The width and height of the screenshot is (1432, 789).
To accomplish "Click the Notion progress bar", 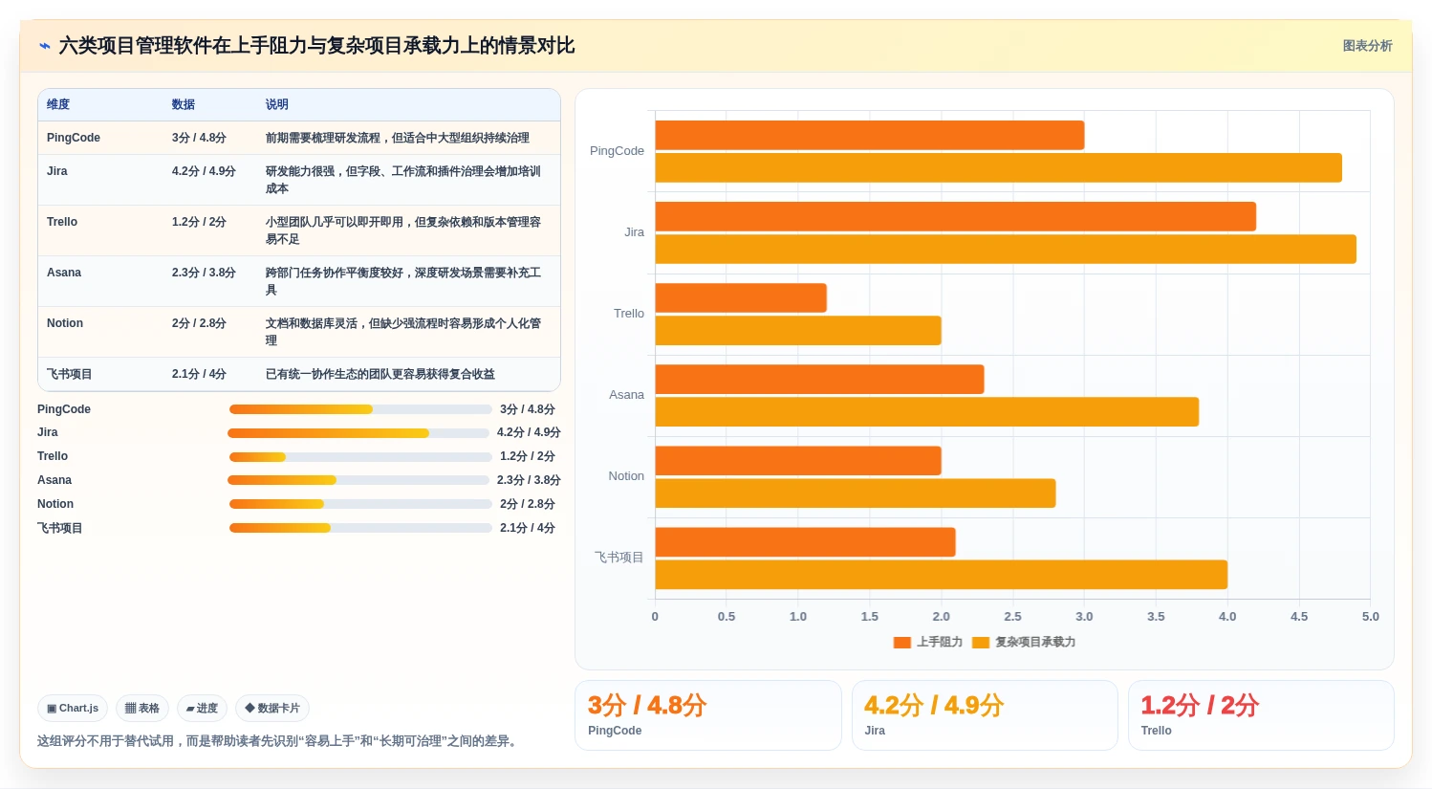I will 360,504.
